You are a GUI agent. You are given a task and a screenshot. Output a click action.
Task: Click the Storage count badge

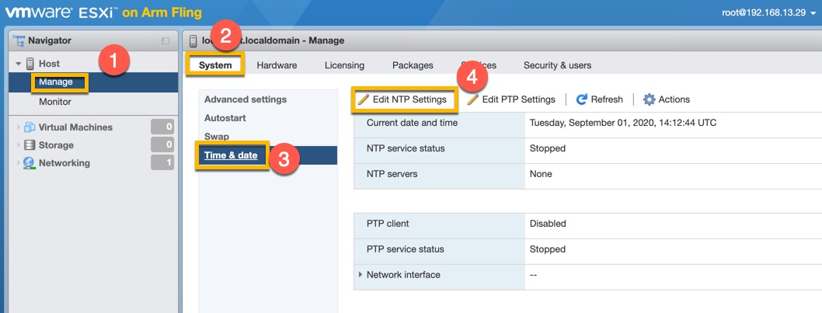pos(162,144)
